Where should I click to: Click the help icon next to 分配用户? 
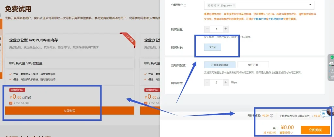click(x=185, y=5)
